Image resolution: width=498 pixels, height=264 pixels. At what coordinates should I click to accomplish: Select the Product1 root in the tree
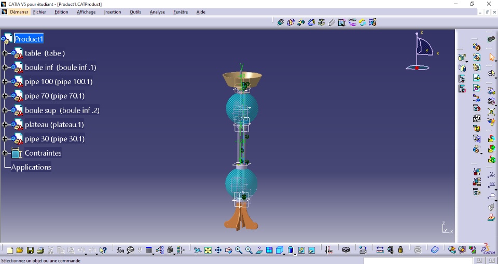[x=29, y=39]
